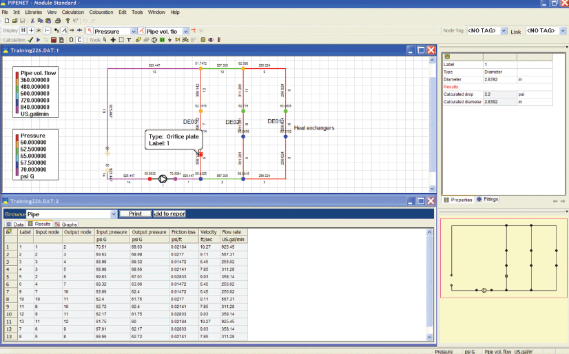Click schematic window vertical scrollbar down arrow

tap(432, 189)
